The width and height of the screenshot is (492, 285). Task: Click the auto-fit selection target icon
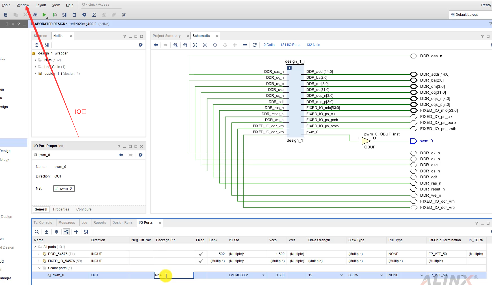click(x=215, y=45)
